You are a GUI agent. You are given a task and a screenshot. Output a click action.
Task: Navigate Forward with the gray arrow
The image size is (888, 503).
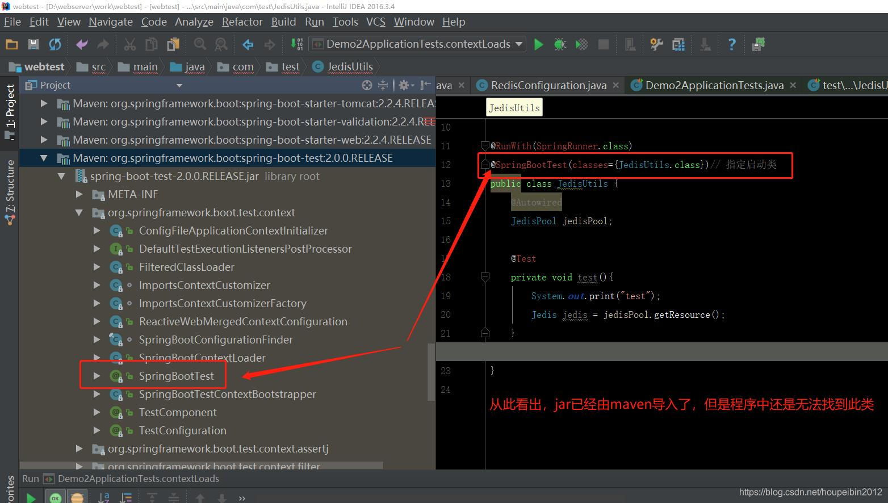270,44
